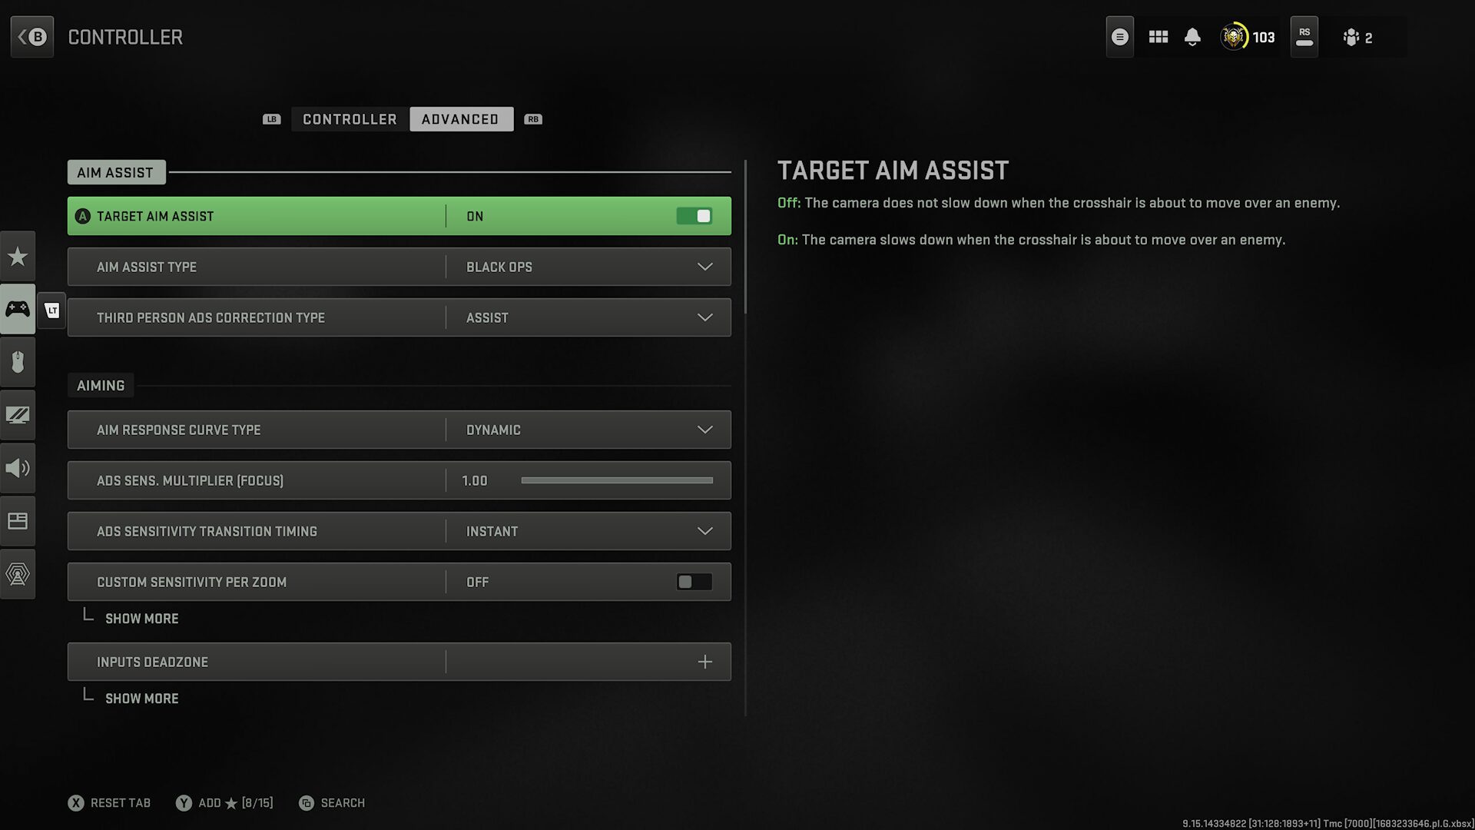The width and height of the screenshot is (1475, 830).
Task: Select the keyboard and mouse settings icon
Action: (18, 362)
